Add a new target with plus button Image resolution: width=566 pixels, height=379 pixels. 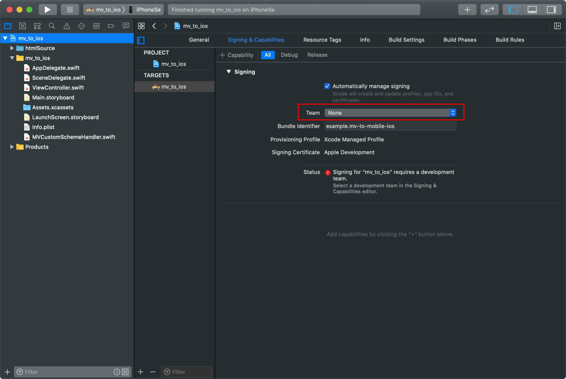click(141, 372)
